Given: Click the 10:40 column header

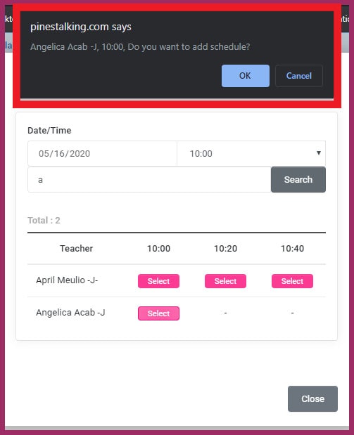Looking at the screenshot, I should pyautogui.click(x=292, y=248).
